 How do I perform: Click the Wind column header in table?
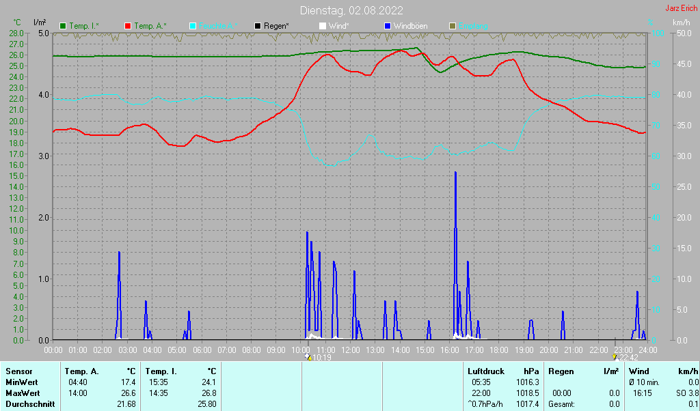click(x=638, y=371)
